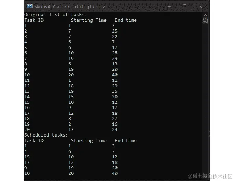Select starting time 2 of task 19
This screenshot has height=181, width=234.
pos(70,124)
